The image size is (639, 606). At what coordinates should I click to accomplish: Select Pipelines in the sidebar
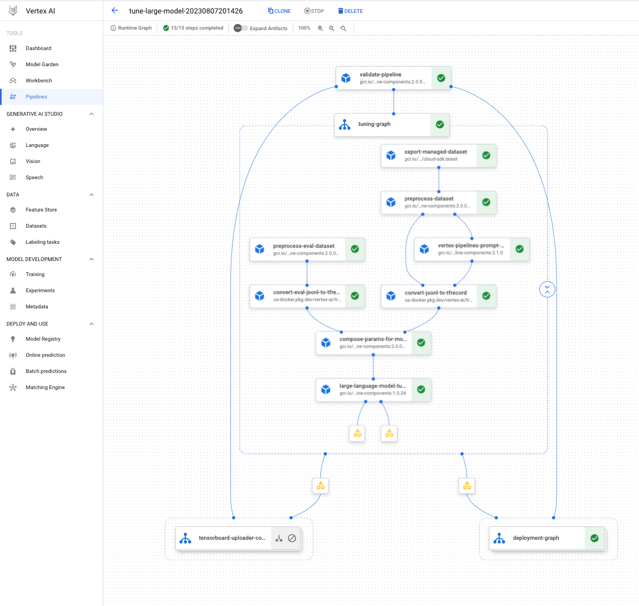[x=51, y=96]
